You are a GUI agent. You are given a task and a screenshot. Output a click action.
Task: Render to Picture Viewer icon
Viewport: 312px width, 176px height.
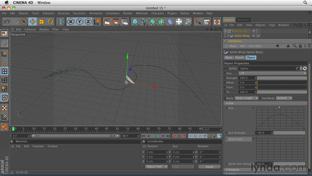[116, 22]
